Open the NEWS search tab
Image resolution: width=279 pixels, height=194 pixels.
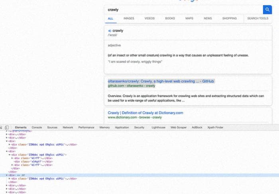(208, 18)
